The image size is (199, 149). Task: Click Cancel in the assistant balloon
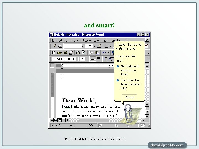pyautogui.click(x=129, y=97)
